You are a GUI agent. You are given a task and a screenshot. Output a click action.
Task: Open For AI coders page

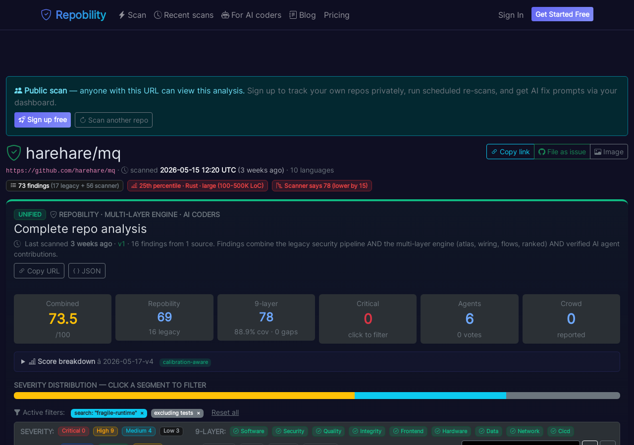(251, 15)
